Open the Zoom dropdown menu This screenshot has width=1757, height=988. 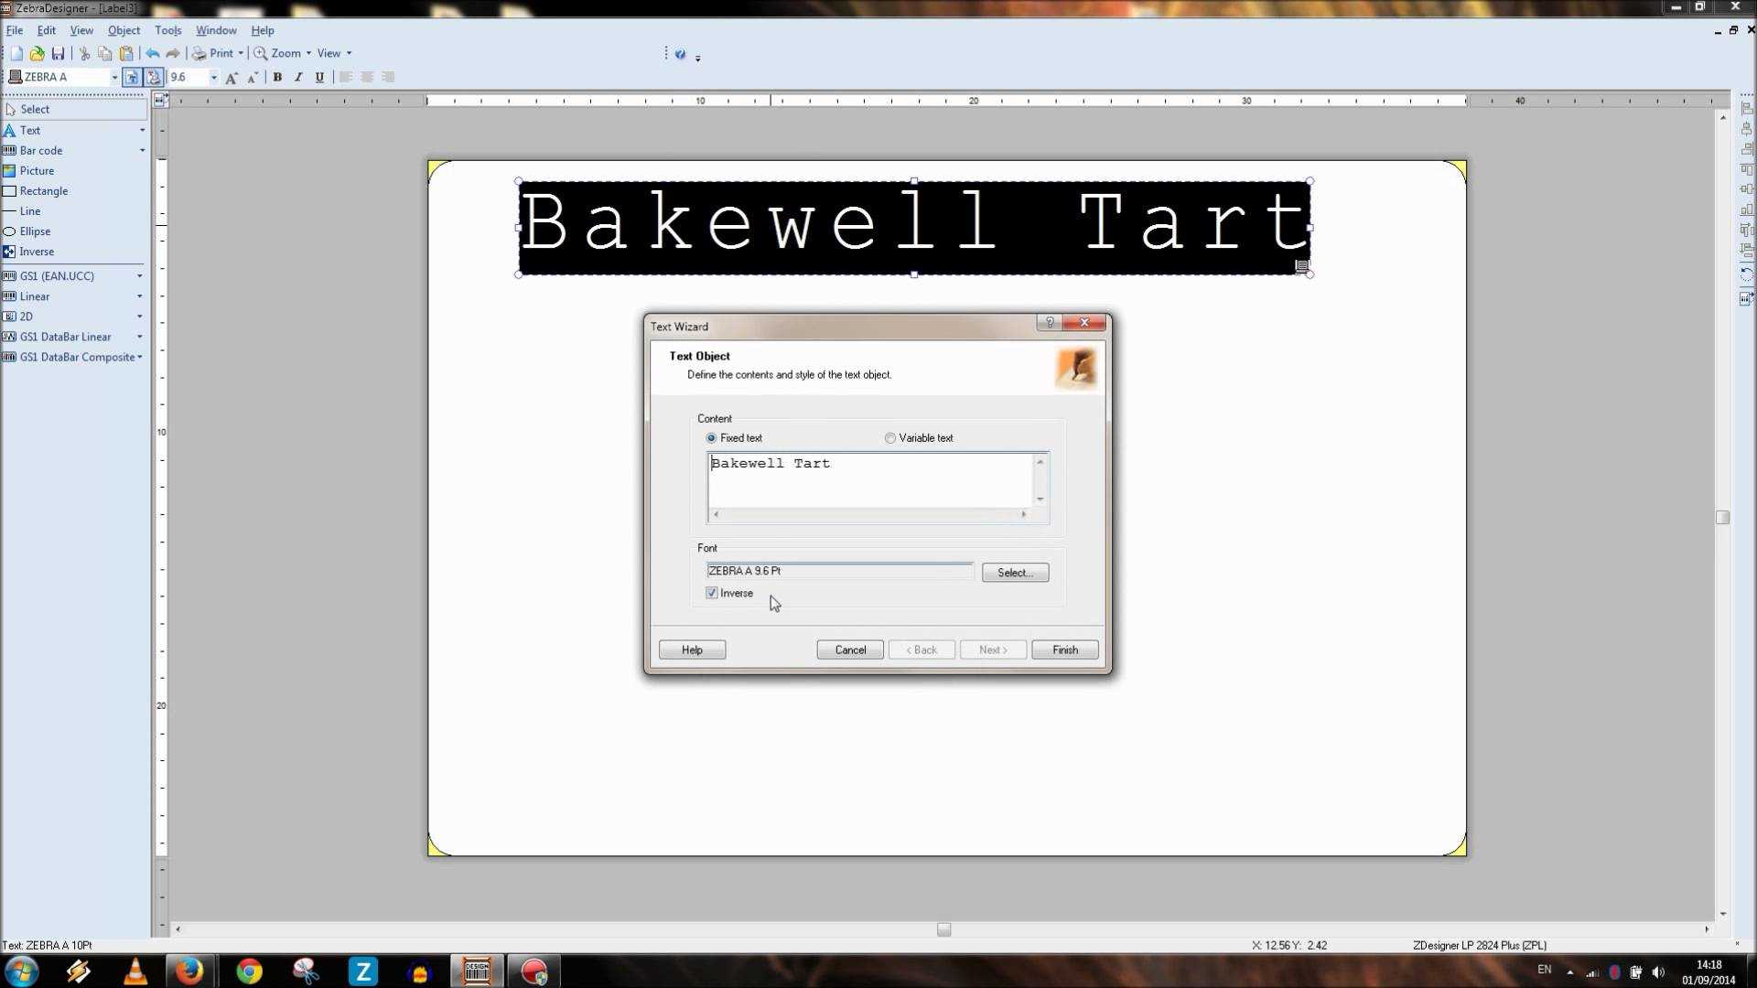(308, 53)
